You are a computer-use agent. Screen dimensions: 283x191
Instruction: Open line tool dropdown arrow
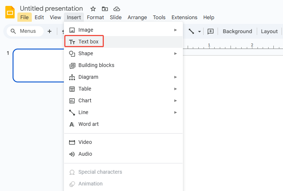(200, 31)
